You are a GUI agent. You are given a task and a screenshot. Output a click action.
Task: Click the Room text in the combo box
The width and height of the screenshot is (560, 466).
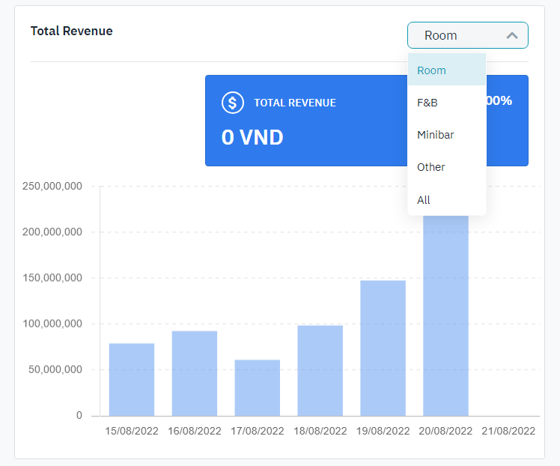(x=440, y=35)
